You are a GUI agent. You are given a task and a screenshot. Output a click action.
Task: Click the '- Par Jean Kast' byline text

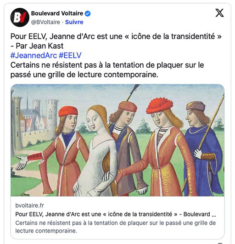click(x=37, y=46)
